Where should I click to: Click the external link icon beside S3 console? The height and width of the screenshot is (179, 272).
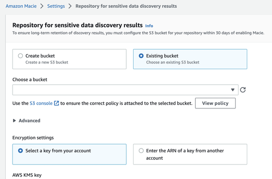pos(56,103)
